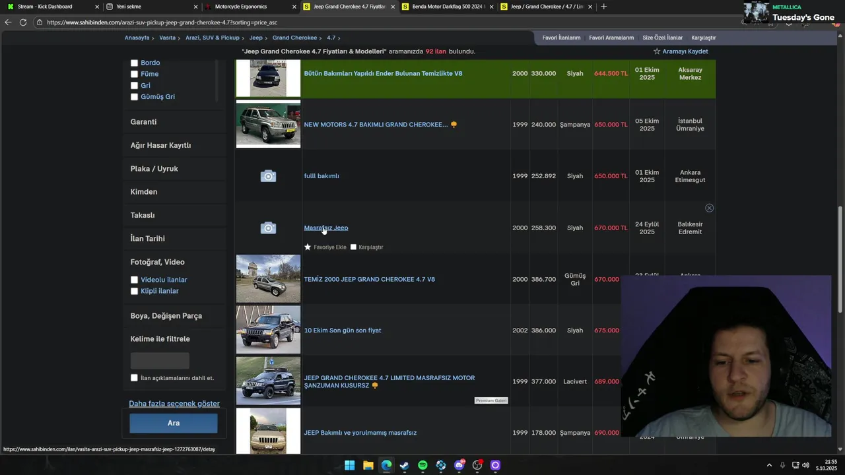The width and height of the screenshot is (845, 475).
Task: Open thumbnail of TEMİZ 2000 JEEP listing
Action: click(x=268, y=278)
